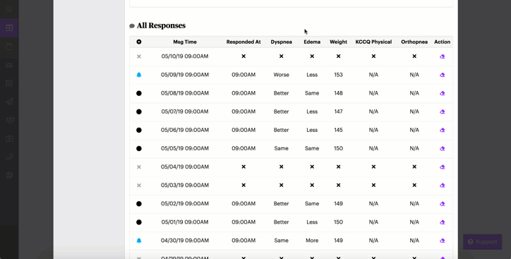Click the grey no-response X for 05/03/19

(139, 185)
